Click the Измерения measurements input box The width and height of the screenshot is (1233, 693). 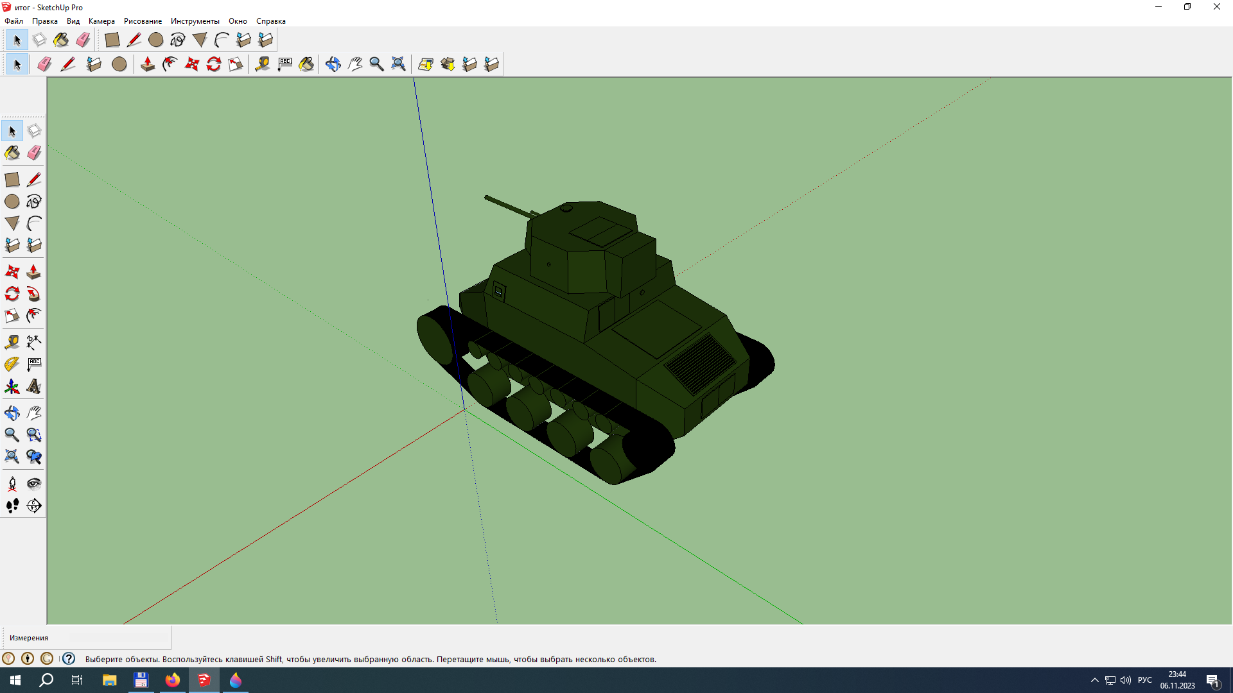[x=119, y=637]
